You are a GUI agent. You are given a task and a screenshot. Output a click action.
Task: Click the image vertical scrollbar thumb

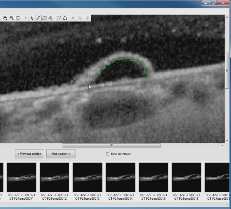pos(227,71)
